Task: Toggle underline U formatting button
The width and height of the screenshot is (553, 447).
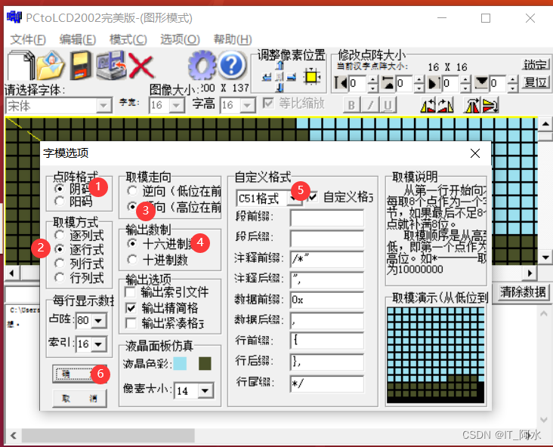Action: 388,106
